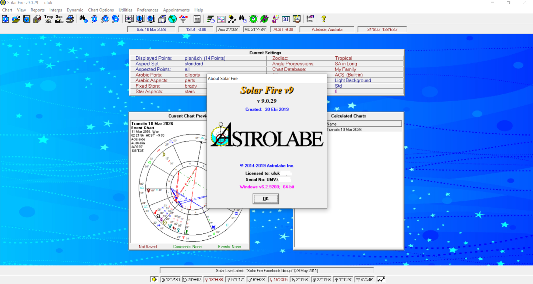Open the globe atlas icon

point(172,19)
